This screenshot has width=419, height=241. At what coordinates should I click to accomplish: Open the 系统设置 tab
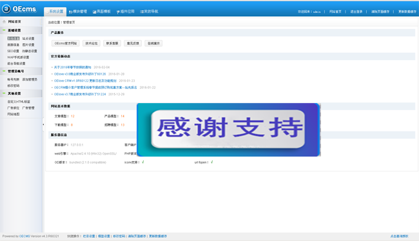point(55,12)
